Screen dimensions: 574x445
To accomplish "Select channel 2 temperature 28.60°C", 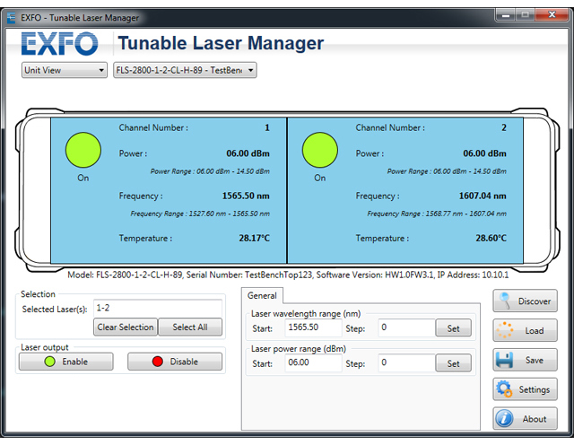I will coord(491,239).
